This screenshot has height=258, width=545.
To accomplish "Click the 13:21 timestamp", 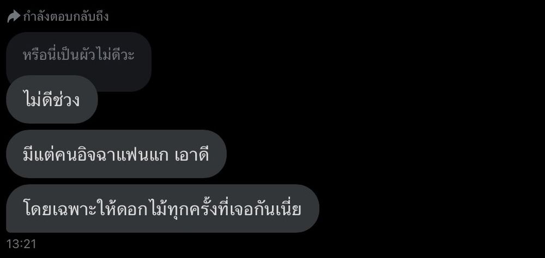I will (x=21, y=244).
